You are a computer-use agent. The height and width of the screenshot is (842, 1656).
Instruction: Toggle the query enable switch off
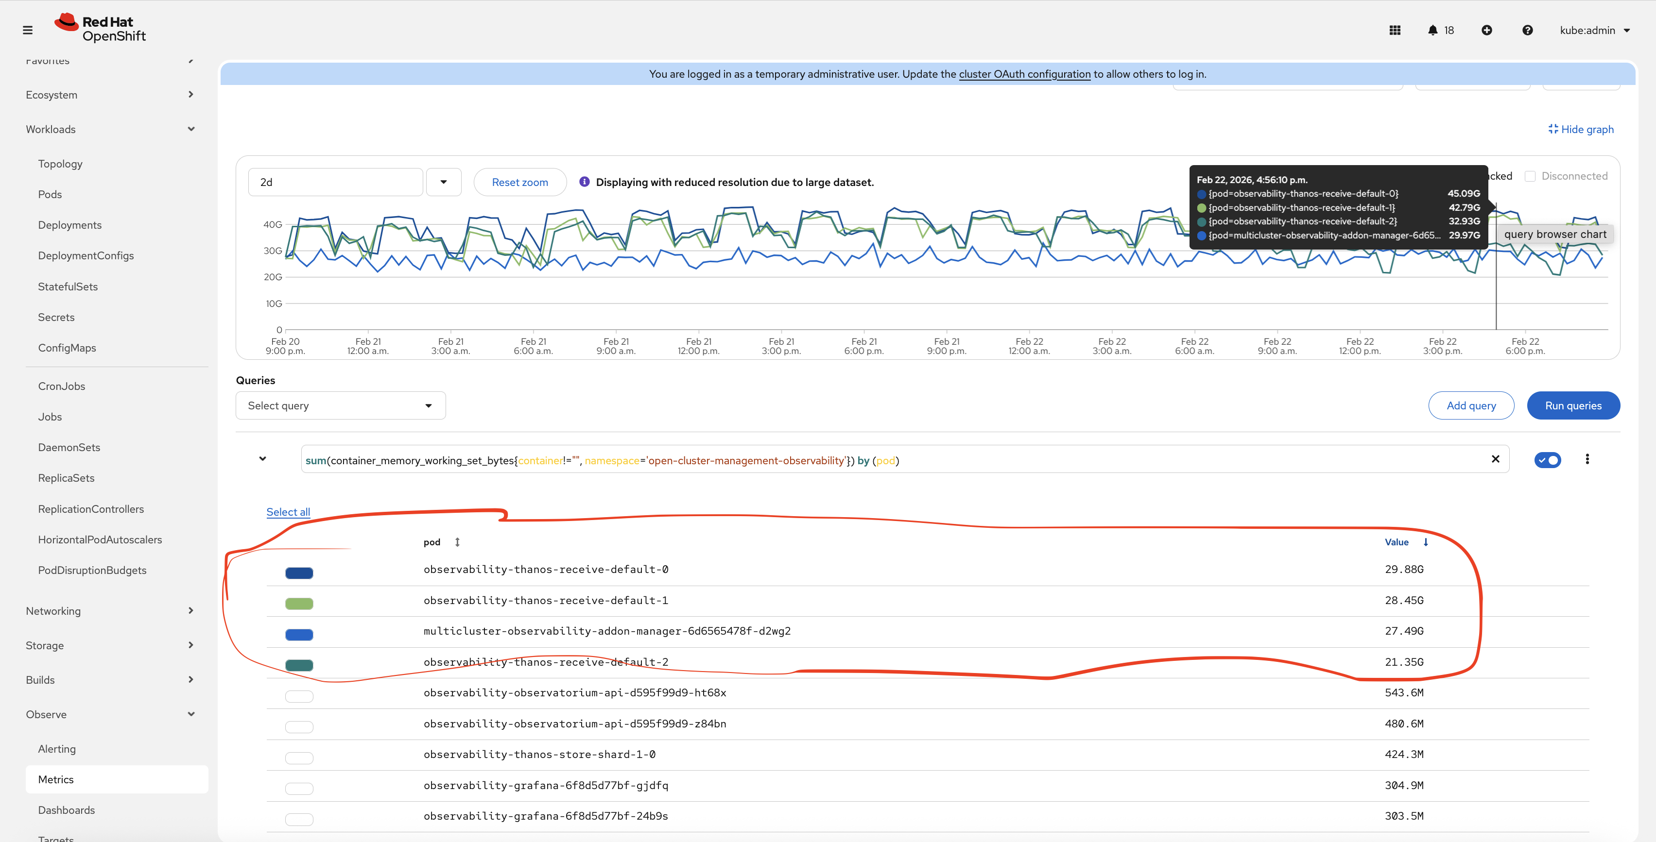click(1547, 460)
